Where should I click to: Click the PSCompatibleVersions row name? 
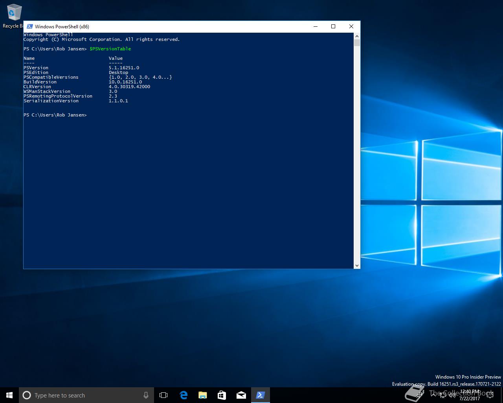pos(51,77)
